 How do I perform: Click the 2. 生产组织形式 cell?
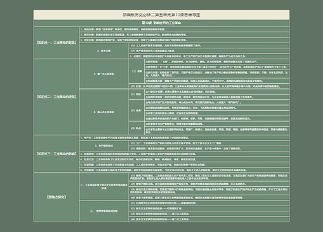pos(104,146)
